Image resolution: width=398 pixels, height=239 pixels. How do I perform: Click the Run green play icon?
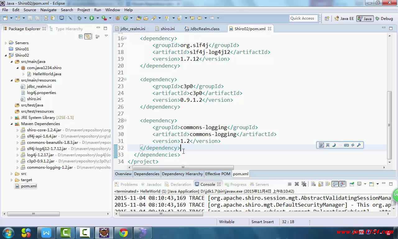coord(92,18)
